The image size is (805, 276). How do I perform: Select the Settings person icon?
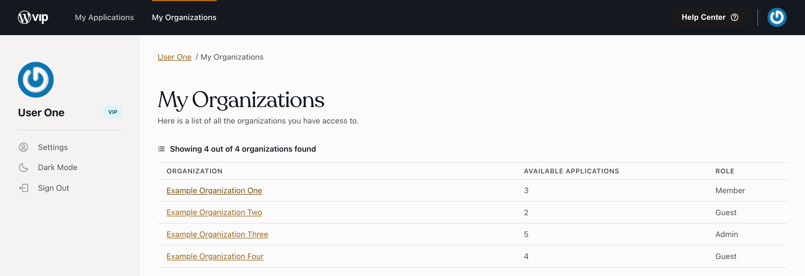tap(24, 147)
